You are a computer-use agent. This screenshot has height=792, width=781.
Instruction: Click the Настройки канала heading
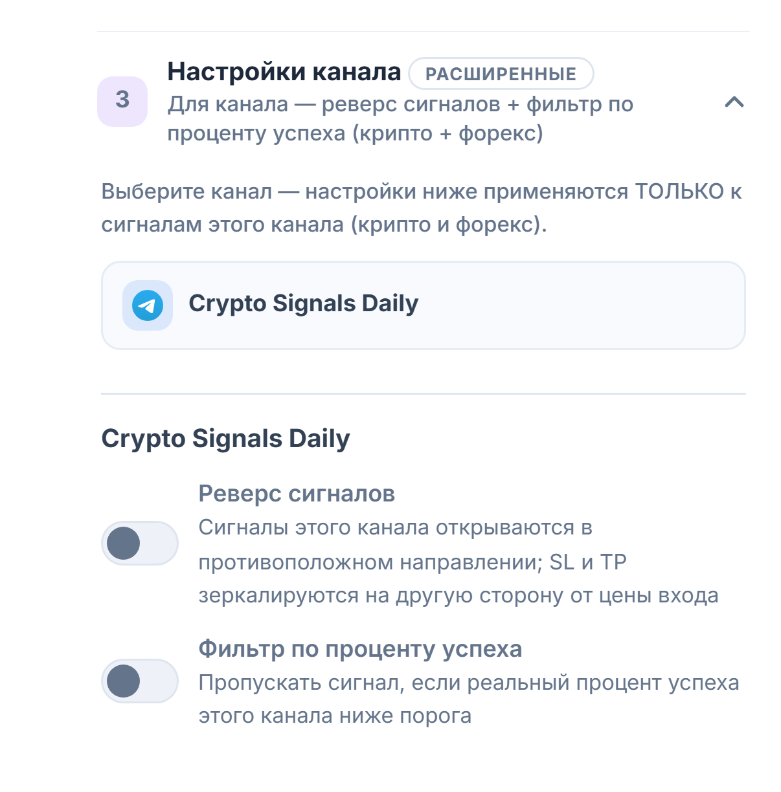click(284, 72)
